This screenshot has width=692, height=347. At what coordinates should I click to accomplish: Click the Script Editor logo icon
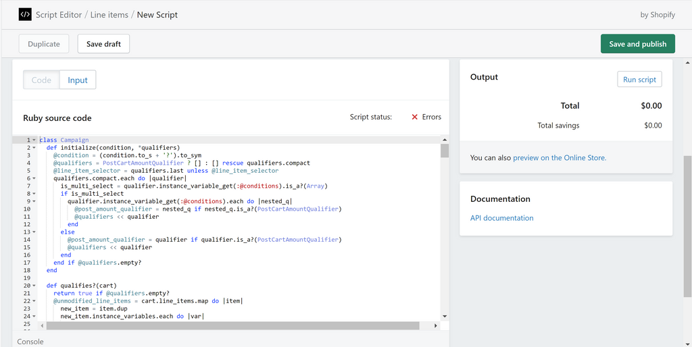(25, 15)
